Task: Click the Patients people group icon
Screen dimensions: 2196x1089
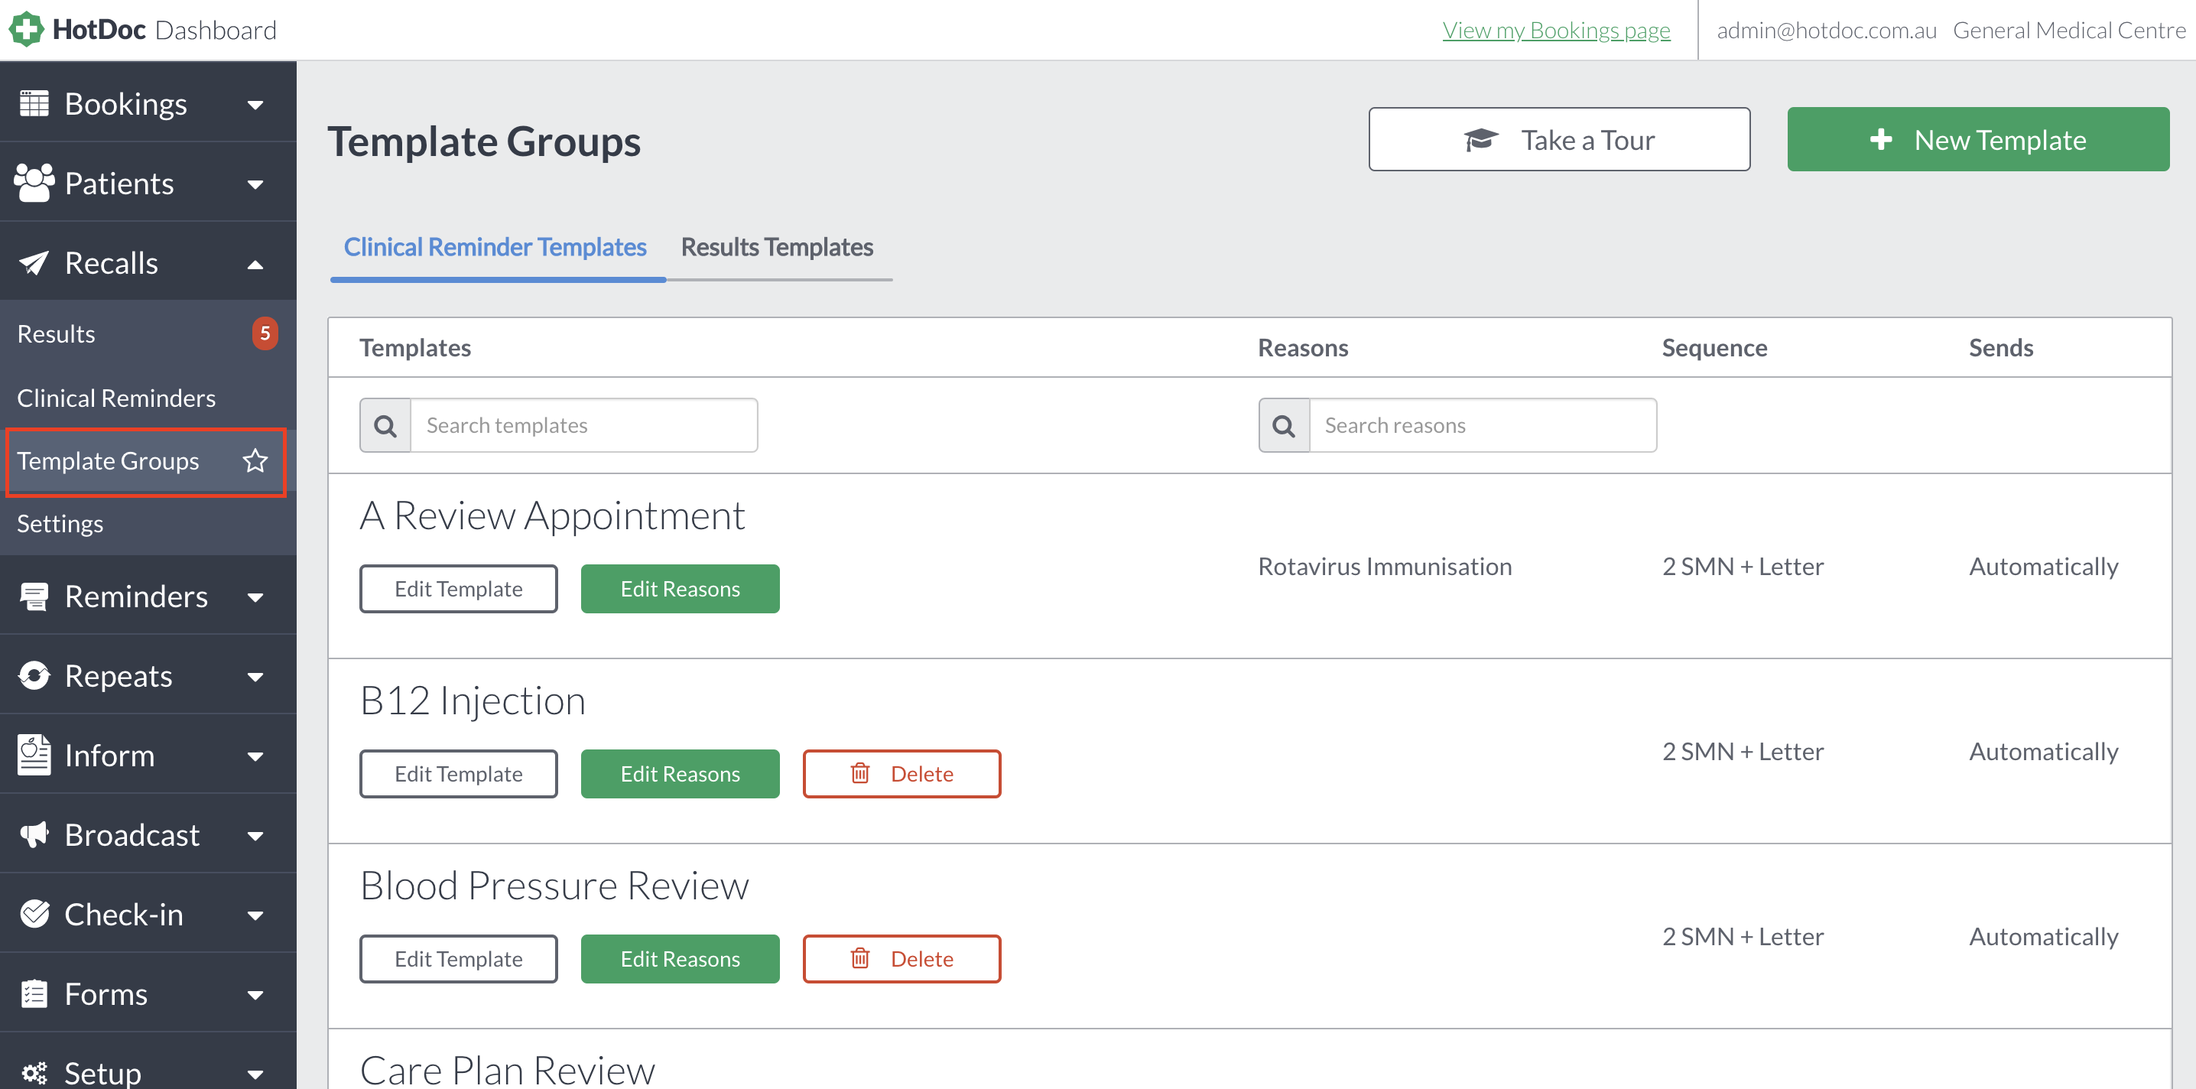Action: tap(34, 183)
